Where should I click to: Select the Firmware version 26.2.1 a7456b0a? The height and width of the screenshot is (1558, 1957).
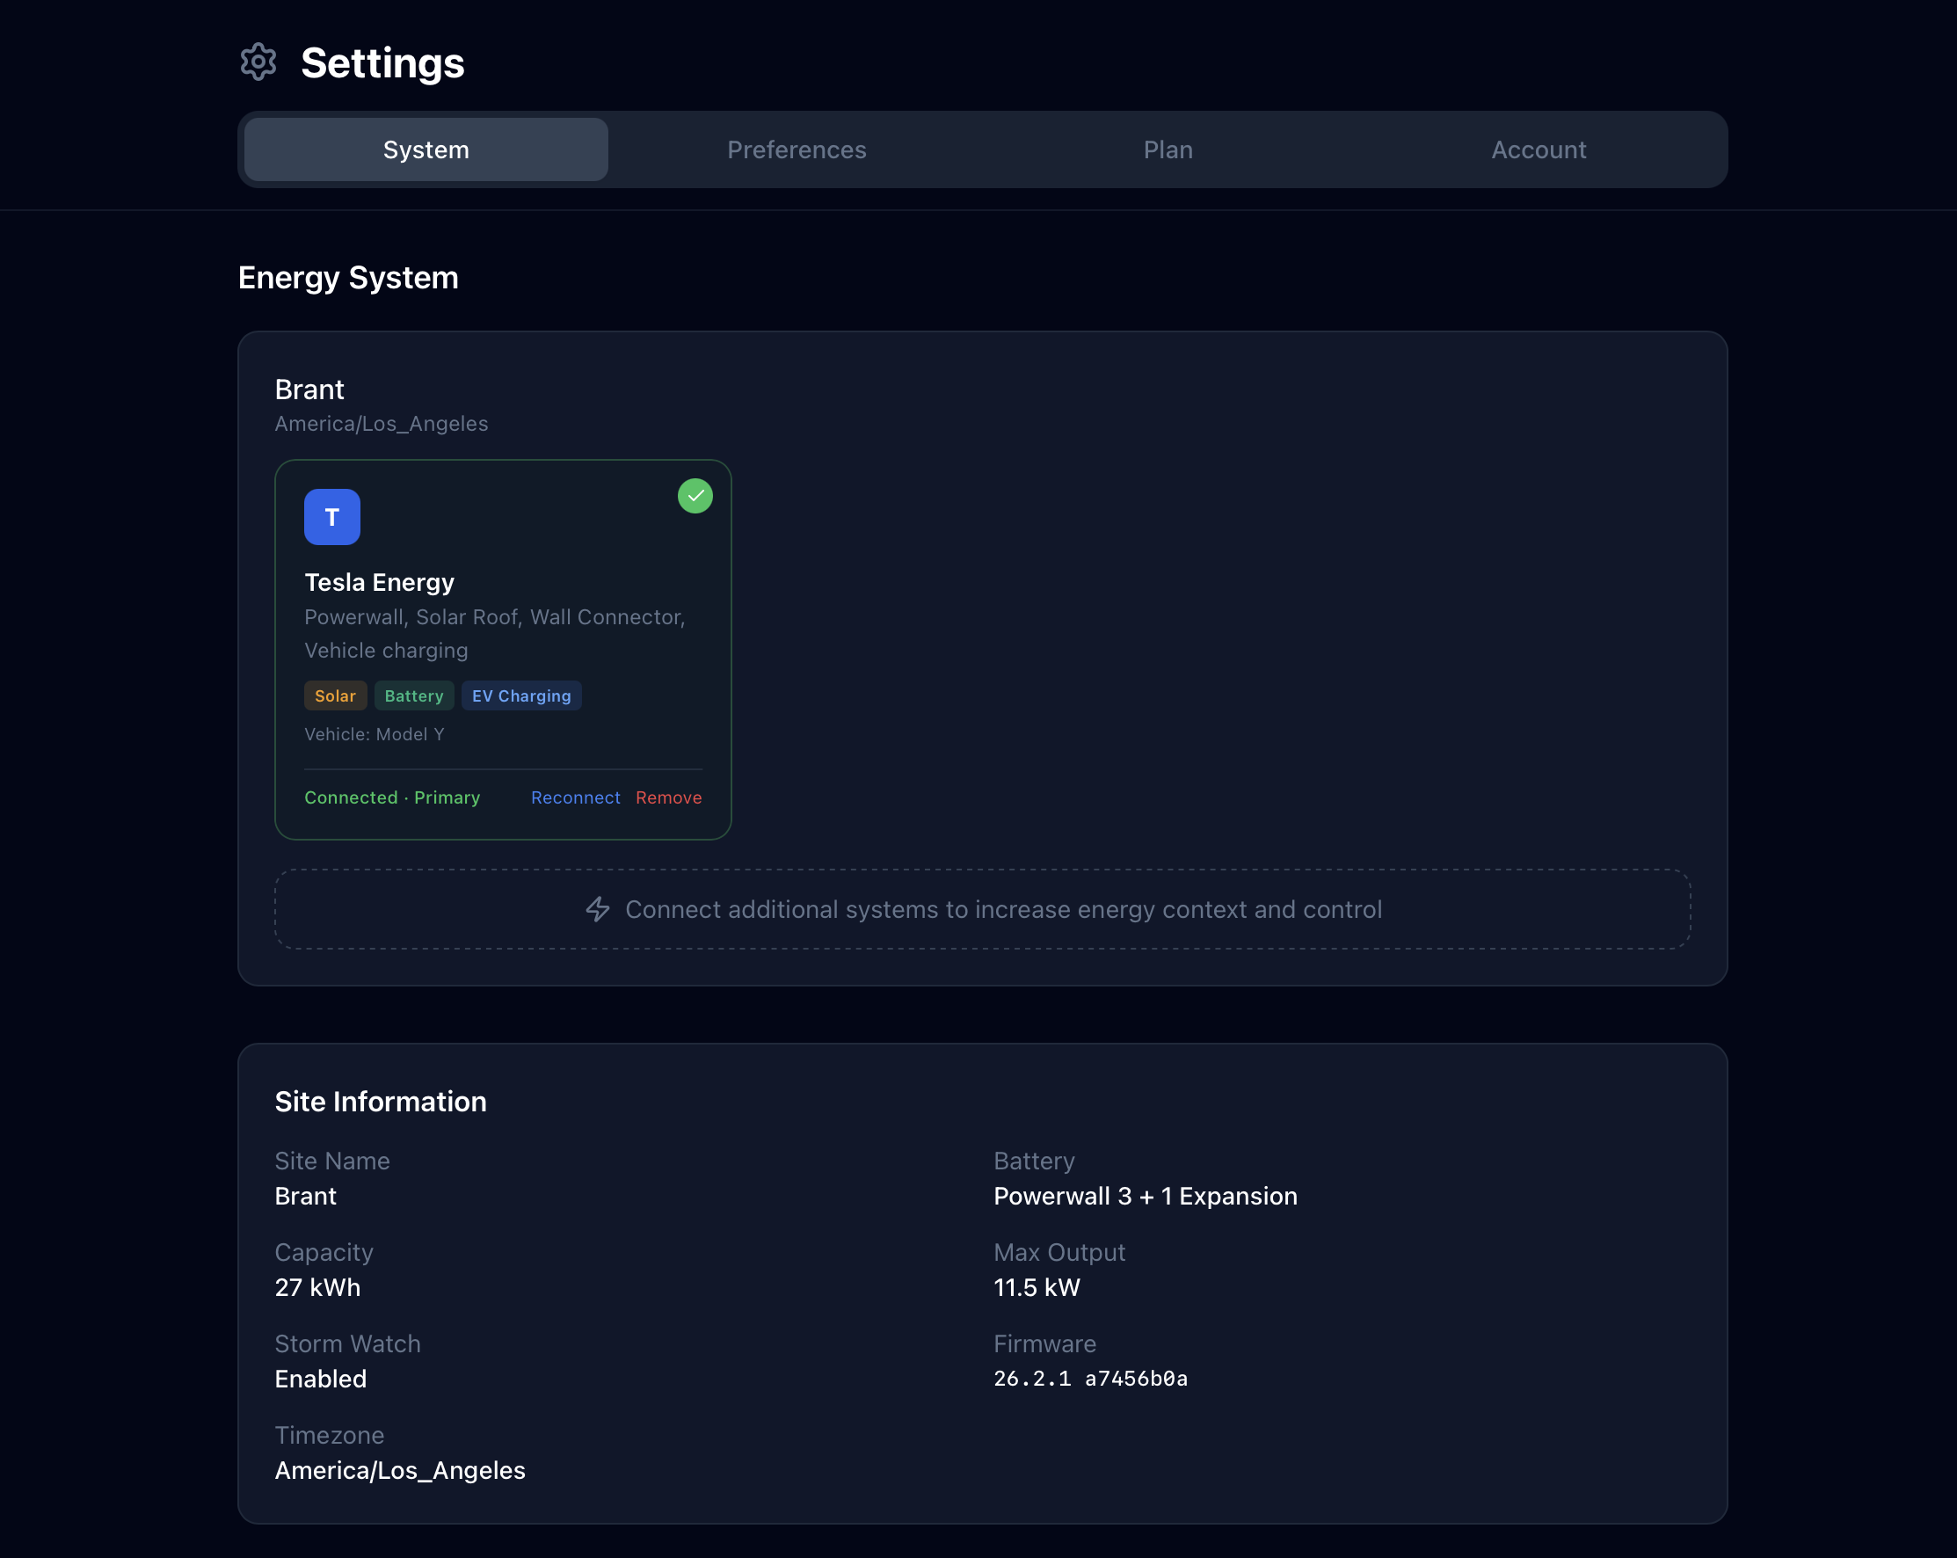pos(1090,1379)
